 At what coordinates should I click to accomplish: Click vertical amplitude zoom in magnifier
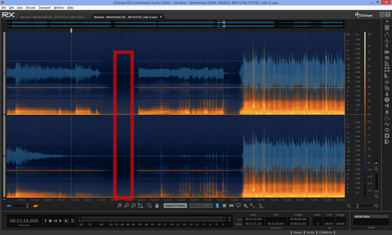point(376,169)
